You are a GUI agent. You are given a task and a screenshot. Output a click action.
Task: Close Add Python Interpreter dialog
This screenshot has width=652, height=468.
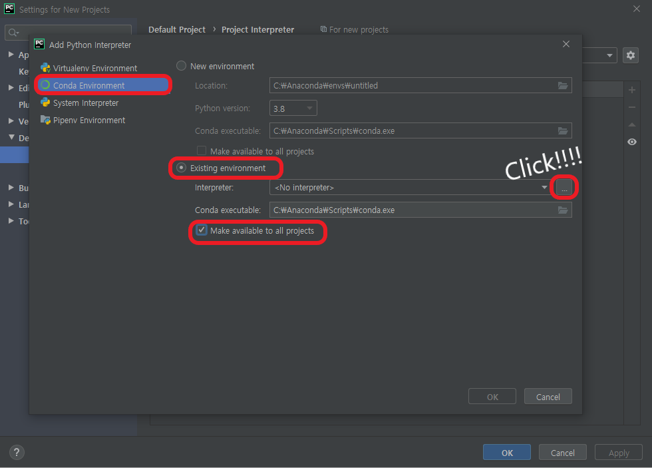[x=566, y=44]
